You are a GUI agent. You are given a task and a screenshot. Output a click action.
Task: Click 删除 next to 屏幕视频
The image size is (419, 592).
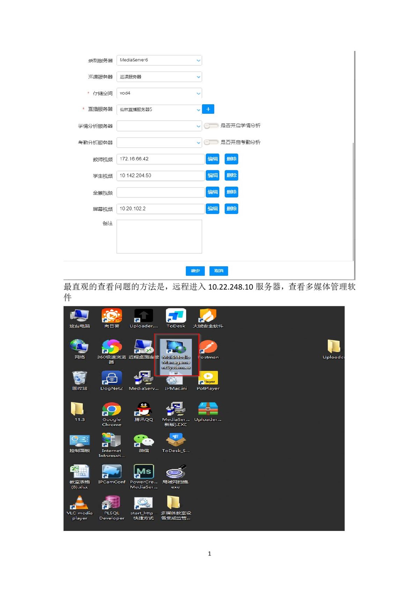click(231, 209)
